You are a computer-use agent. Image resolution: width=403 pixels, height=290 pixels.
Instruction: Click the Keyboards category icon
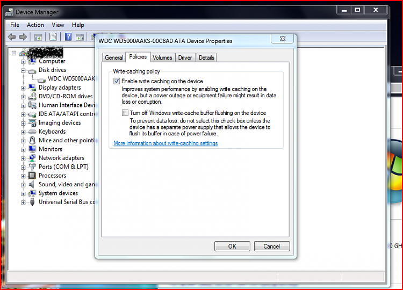tap(32, 132)
